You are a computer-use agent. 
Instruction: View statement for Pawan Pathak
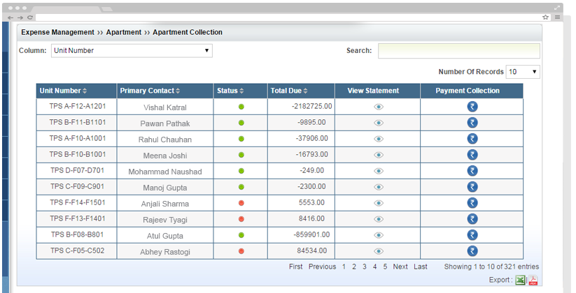[378, 123]
